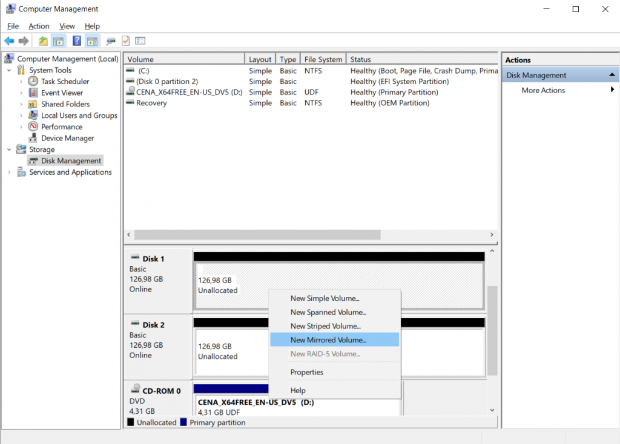Open the Event Viewer icon

[33, 93]
